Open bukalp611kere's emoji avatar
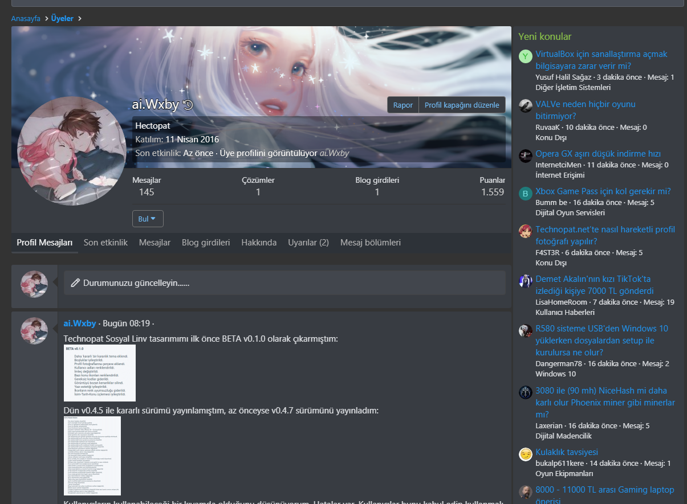This screenshot has height=504, width=687. 526,454
